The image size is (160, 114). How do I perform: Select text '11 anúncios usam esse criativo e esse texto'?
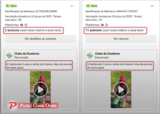(x=115, y=30)
